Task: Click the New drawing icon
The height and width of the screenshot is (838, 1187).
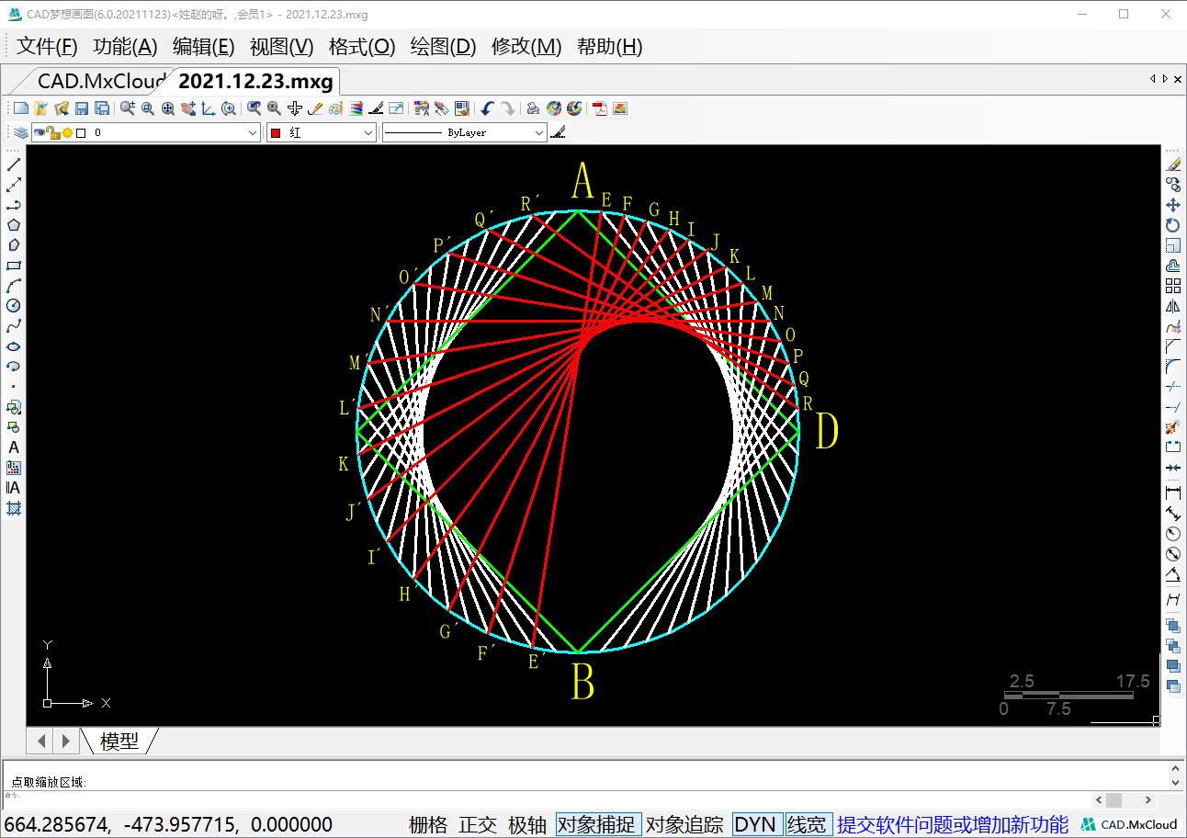Action: [x=20, y=108]
